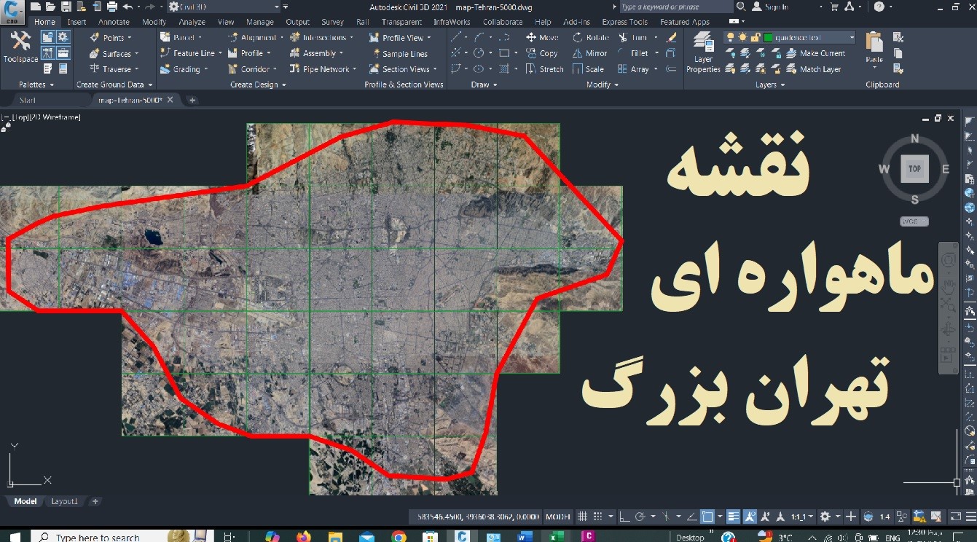Click the green layer color swatch
Image resolution: width=977 pixels, height=542 pixels.
click(768, 36)
